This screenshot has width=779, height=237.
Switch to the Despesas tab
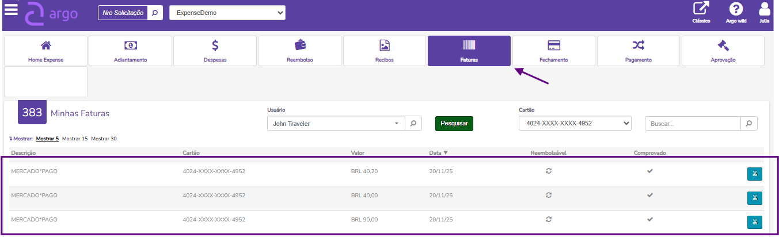215,51
